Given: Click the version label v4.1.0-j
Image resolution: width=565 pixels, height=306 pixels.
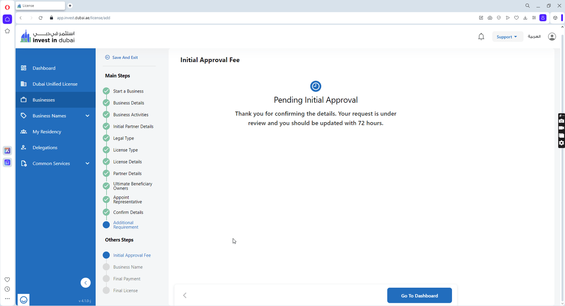Looking at the screenshot, I should (x=85, y=301).
